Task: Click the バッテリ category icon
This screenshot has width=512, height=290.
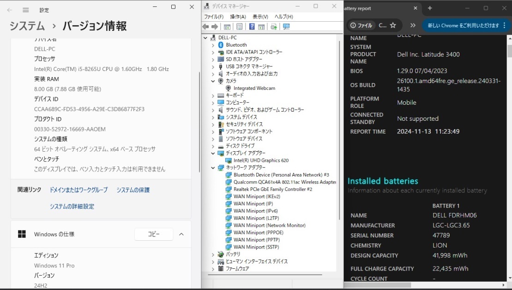Action: coord(221,254)
